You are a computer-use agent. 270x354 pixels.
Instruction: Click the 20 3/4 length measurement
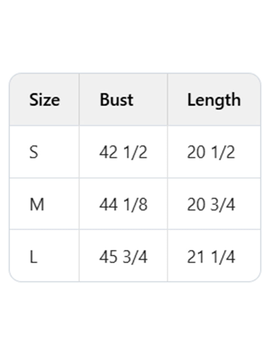[211, 205]
